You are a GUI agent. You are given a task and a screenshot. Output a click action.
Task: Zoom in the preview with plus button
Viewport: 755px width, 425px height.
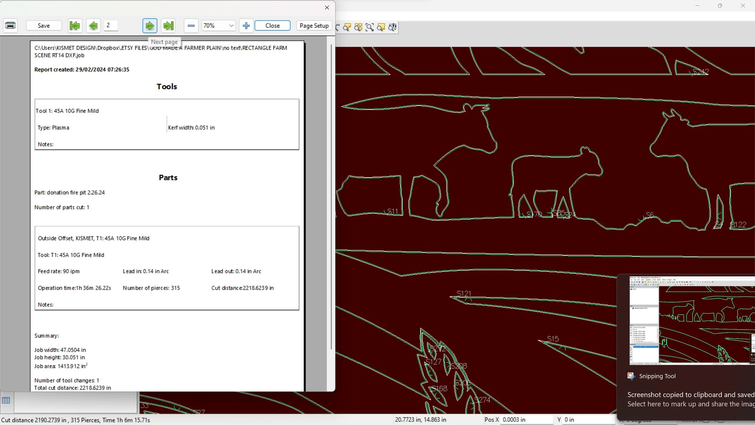pos(246,26)
